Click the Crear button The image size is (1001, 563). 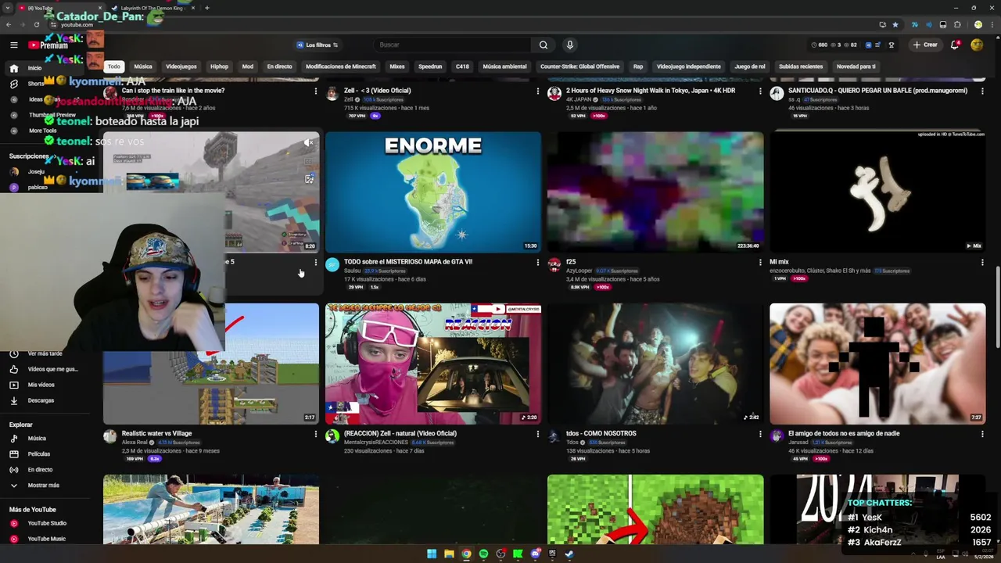(925, 45)
